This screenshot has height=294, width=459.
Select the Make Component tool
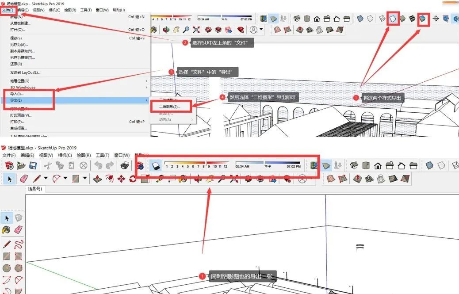[18, 218]
